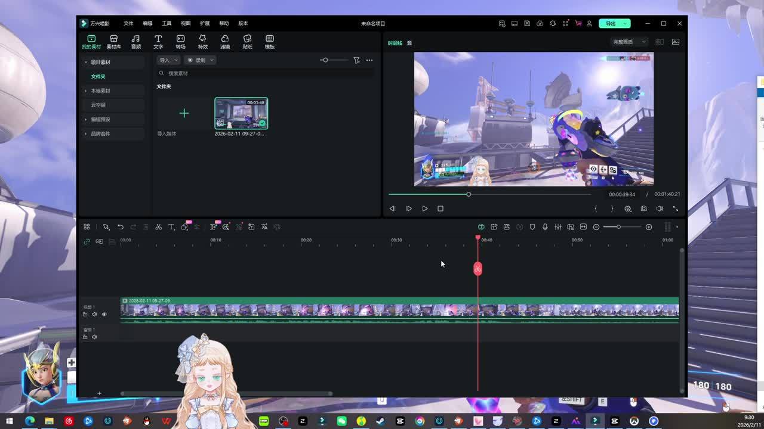Hide video track 1 with eye icon
764x429 pixels.
[x=104, y=314]
